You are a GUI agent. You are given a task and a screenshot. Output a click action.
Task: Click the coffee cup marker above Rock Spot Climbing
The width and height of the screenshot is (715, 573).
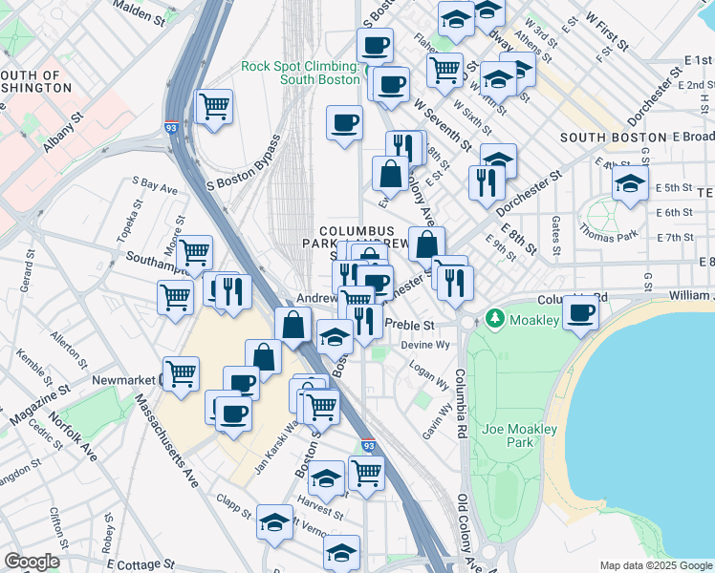tap(375, 46)
